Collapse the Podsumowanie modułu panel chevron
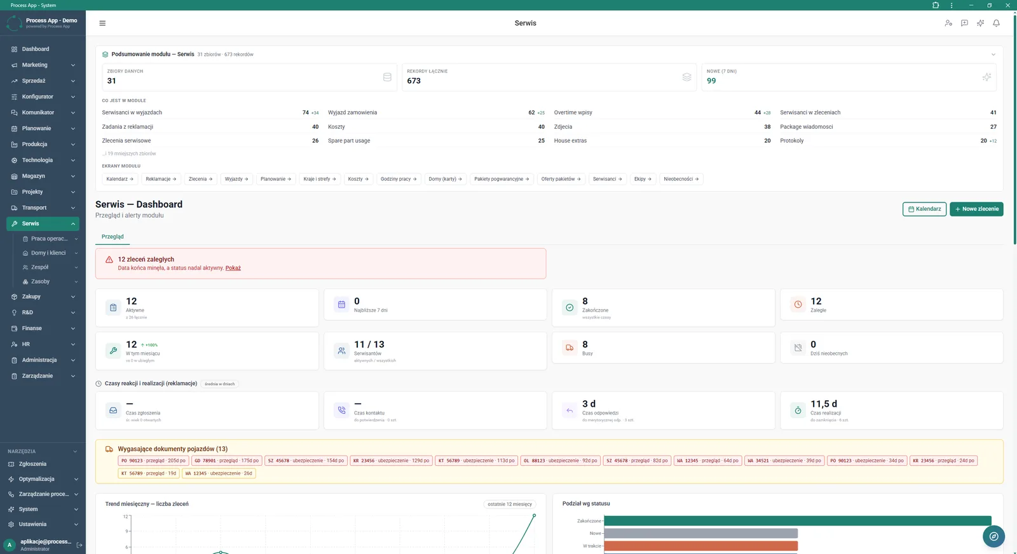The image size is (1017, 554). (x=993, y=55)
